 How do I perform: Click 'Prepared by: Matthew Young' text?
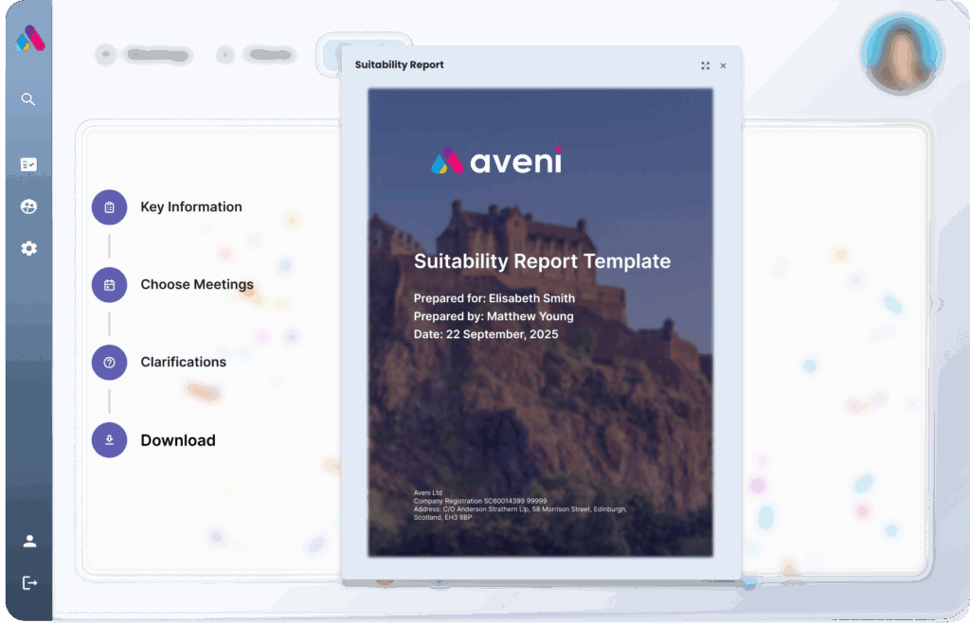494,316
